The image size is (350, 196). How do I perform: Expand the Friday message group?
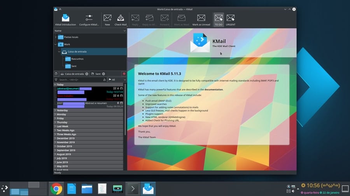[x=55, y=118]
